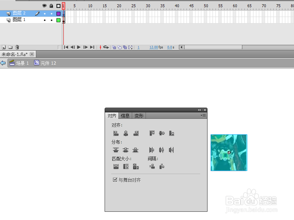This screenshot has height=220, width=294.
Task: Click the distribute right edge icon
Action: pyautogui.click(x=171, y=150)
